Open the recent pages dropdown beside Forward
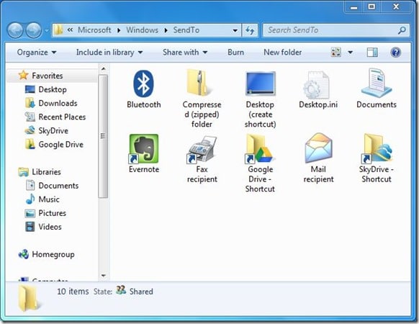 point(47,30)
